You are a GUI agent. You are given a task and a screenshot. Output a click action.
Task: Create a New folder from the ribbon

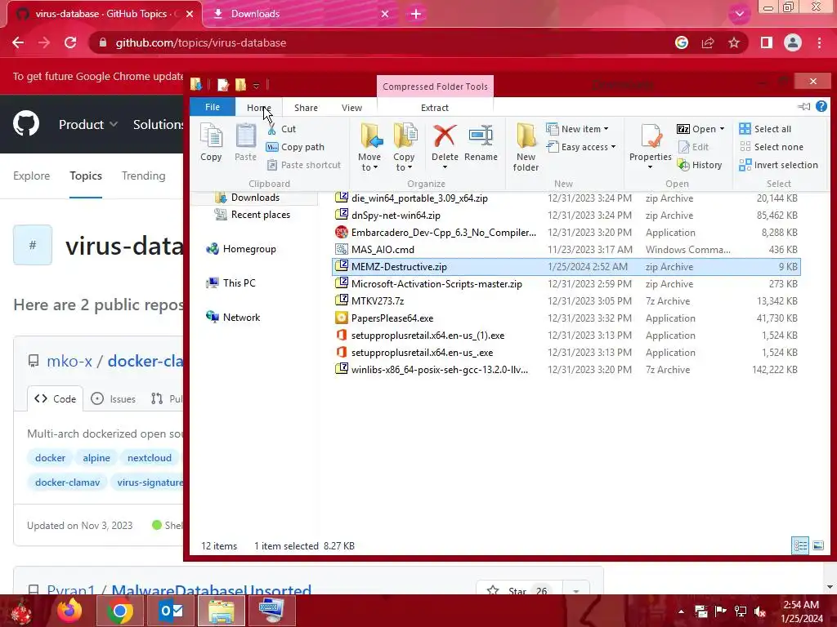[x=526, y=147]
